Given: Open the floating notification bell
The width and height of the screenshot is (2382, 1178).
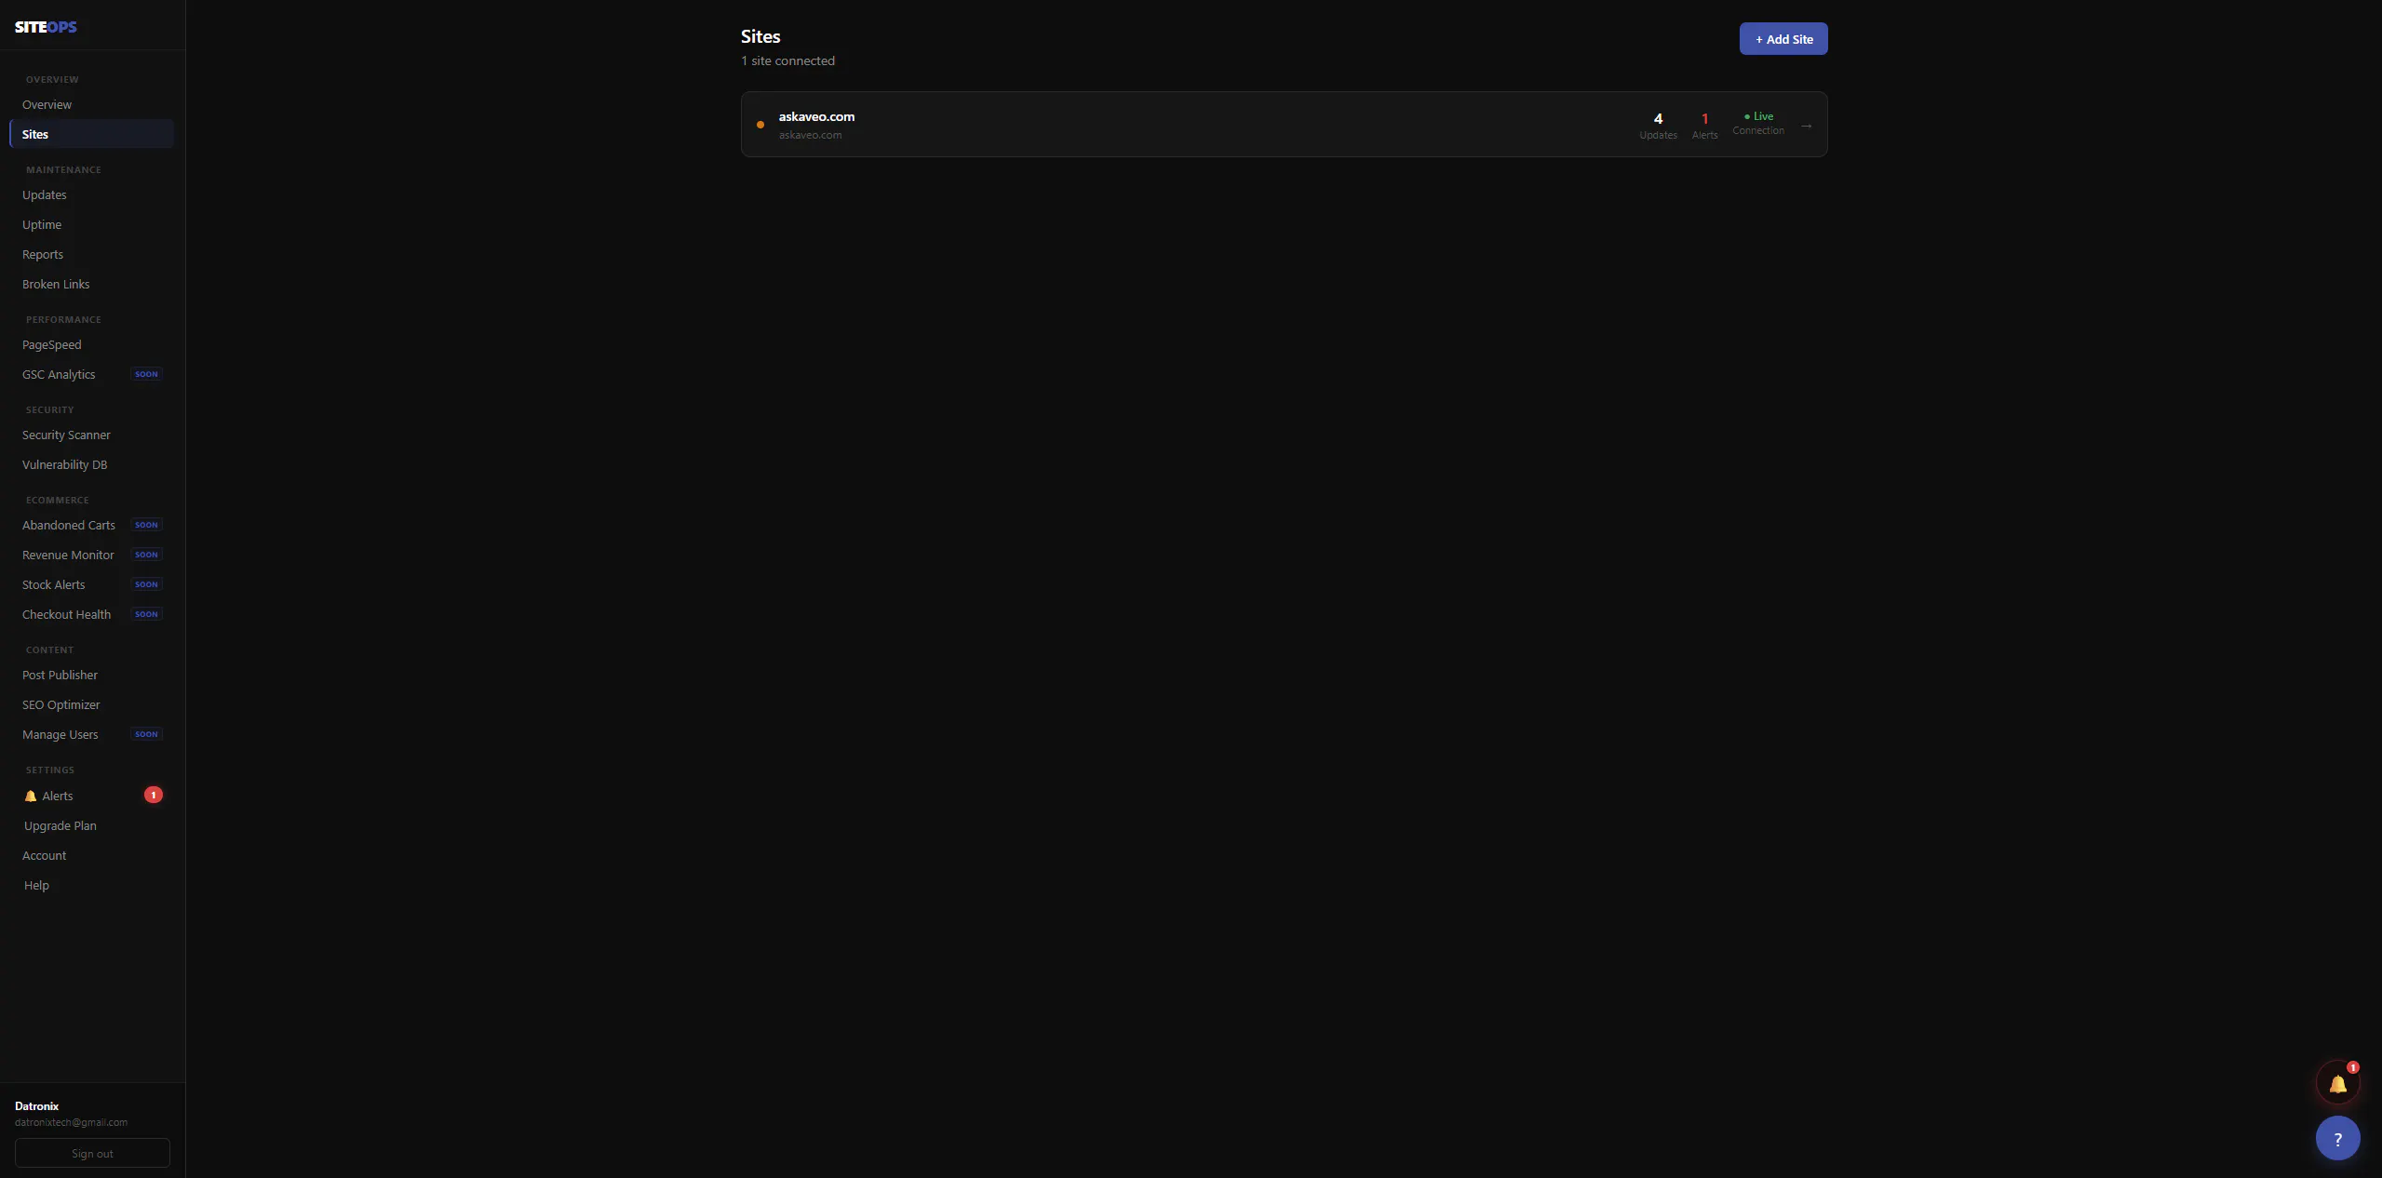Looking at the screenshot, I should 2337,1083.
